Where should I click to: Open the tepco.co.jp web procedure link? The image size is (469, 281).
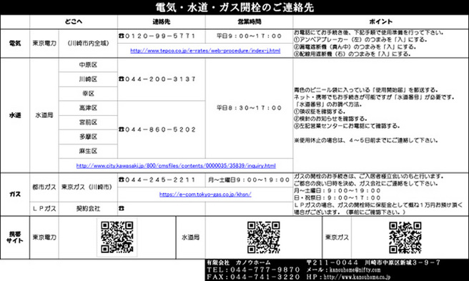(205, 51)
